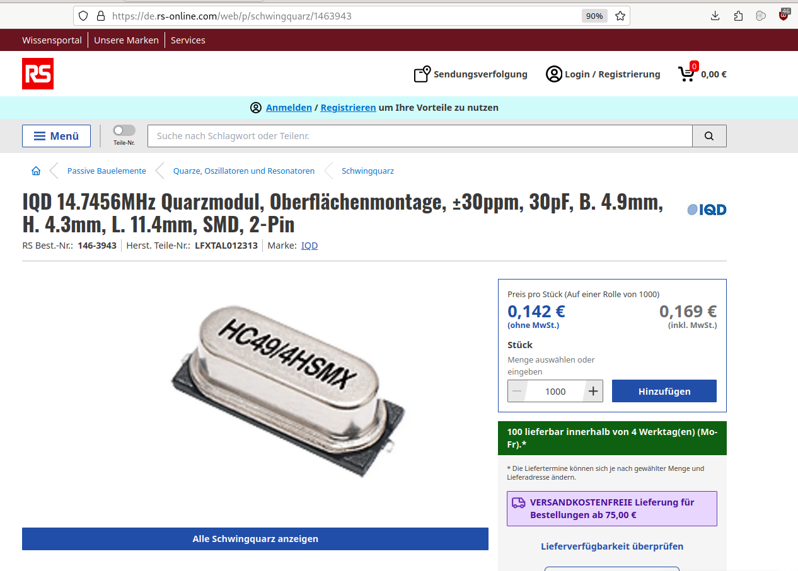Open the Wissensportal menu item
Screen dimensions: 798x571
click(52, 40)
